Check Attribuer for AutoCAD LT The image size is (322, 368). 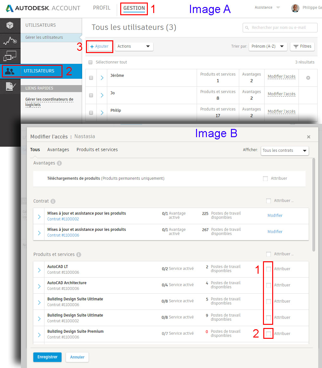coord(268,269)
